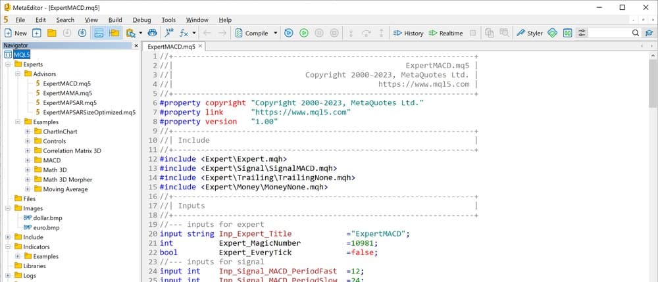
Task: Click the Step Into debug icon
Action: tap(351, 33)
